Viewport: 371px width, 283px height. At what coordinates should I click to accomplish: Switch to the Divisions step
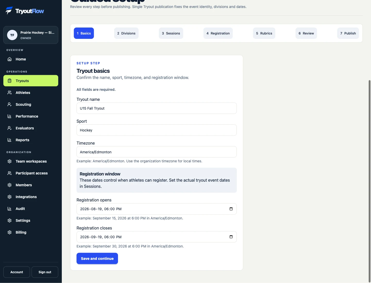point(126,33)
